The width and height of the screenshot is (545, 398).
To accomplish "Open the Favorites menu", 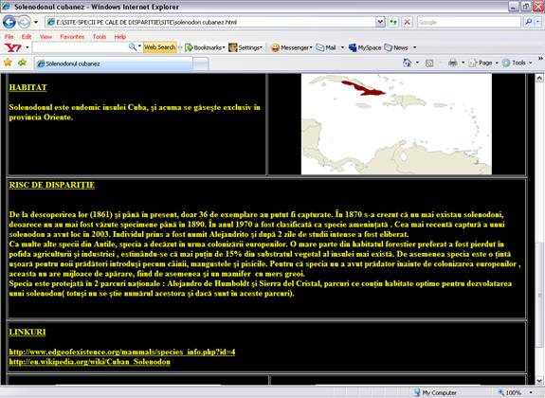I will 72,37.
